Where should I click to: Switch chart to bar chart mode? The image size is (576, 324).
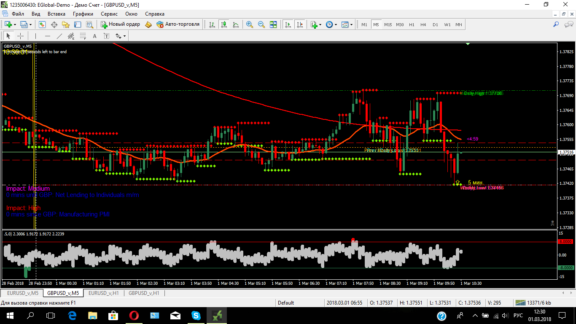pos(212,24)
